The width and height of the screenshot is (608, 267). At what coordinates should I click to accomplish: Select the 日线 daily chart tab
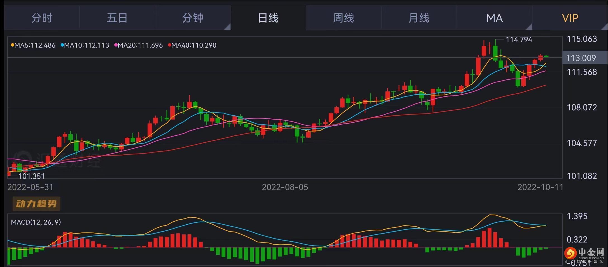(x=268, y=18)
